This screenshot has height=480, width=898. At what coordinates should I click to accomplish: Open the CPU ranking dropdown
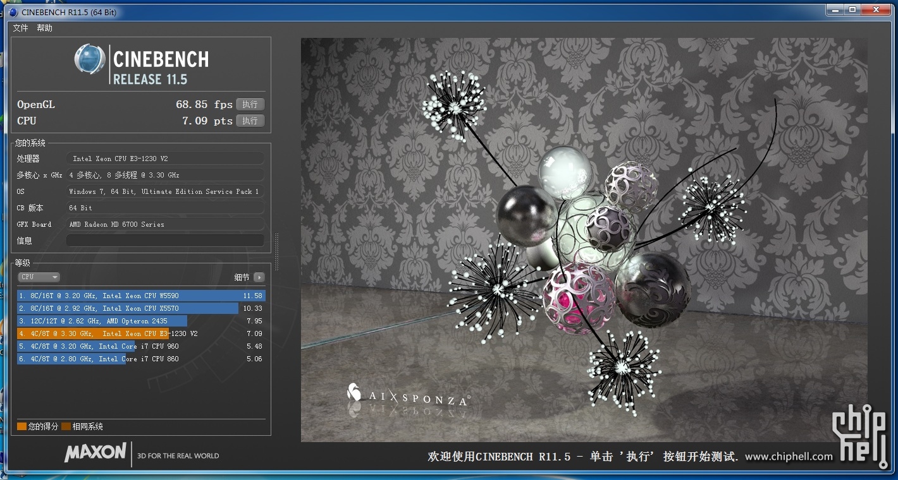(39, 277)
